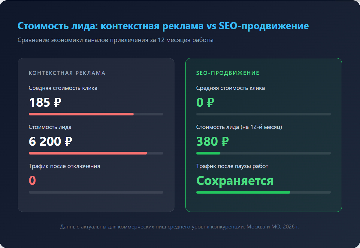Viewport: 360px width, 248px height.
Task: Click the footer note about Москва и МО
Action: (x=180, y=227)
